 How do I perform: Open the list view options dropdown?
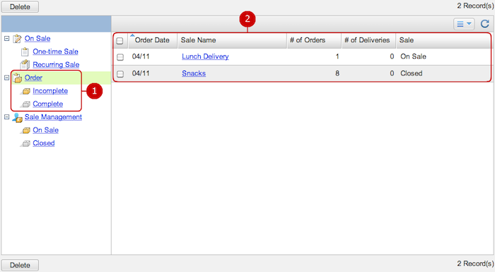click(464, 24)
